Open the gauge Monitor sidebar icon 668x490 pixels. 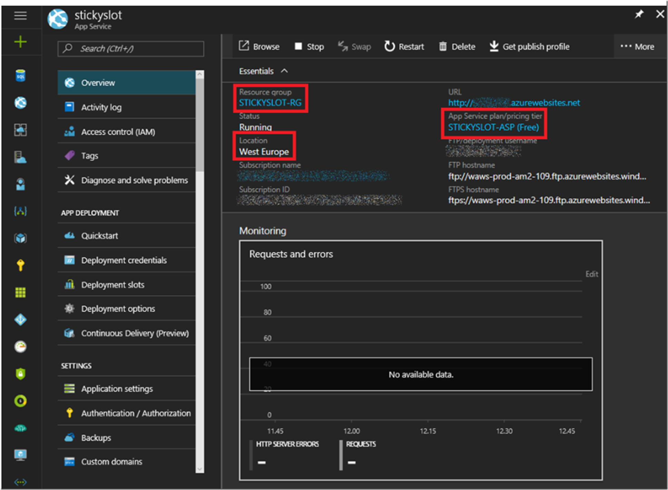(20, 347)
